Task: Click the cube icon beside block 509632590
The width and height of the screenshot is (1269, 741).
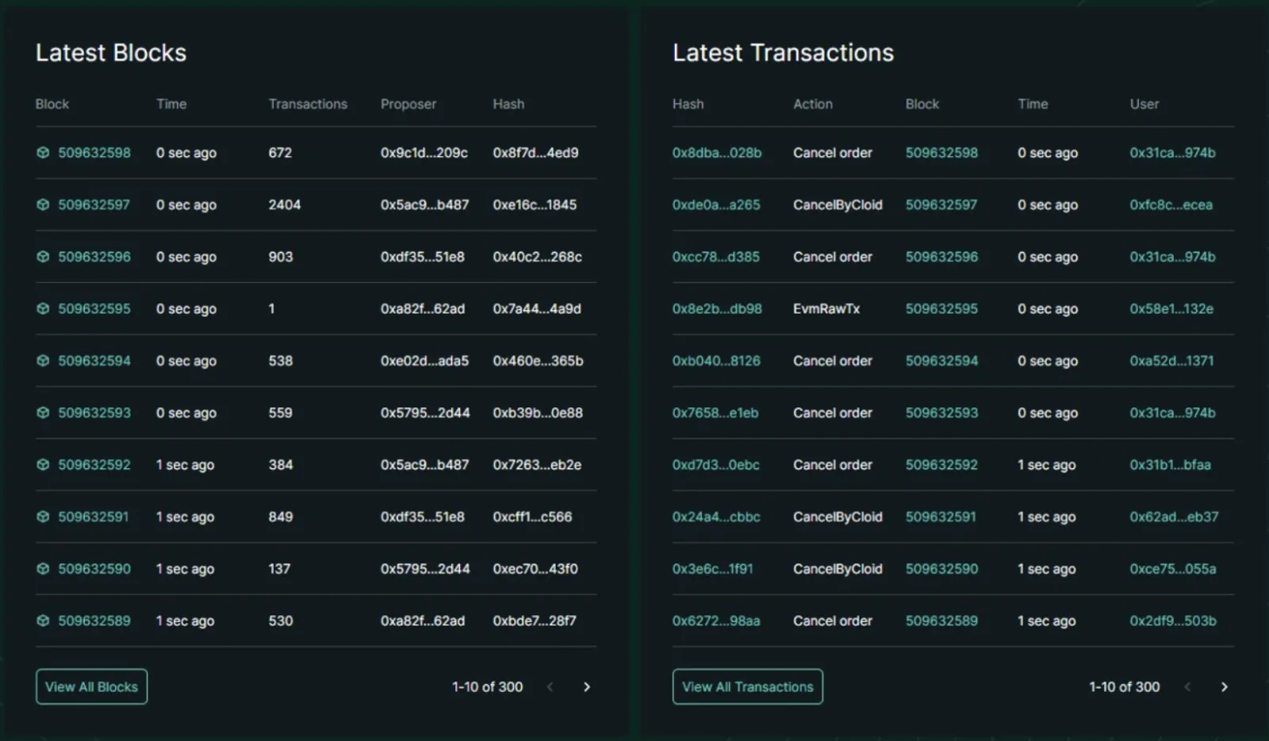Action: pos(43,569)
